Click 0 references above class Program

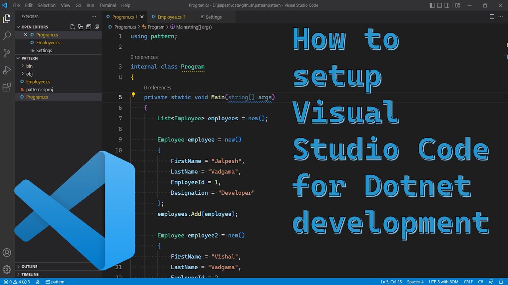(144, 57)
